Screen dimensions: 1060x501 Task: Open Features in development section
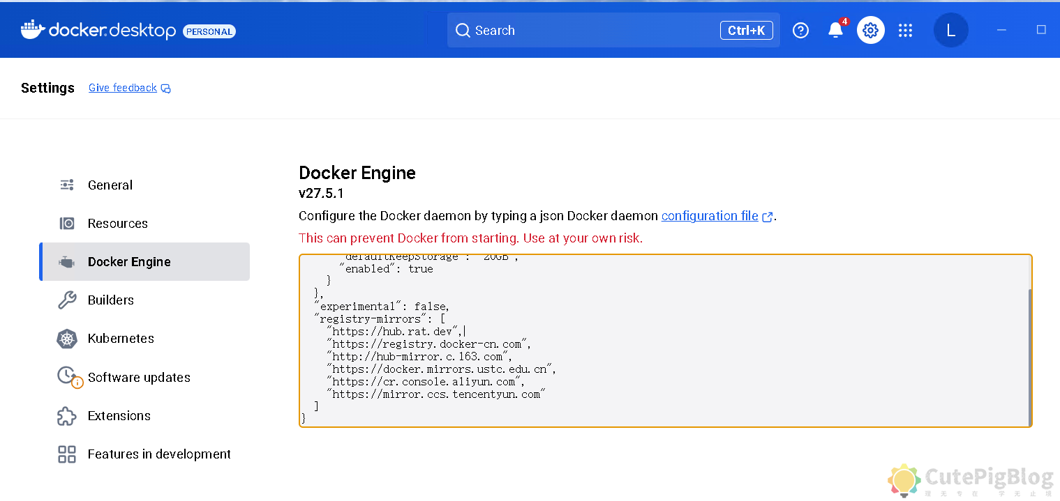[159, 454]
